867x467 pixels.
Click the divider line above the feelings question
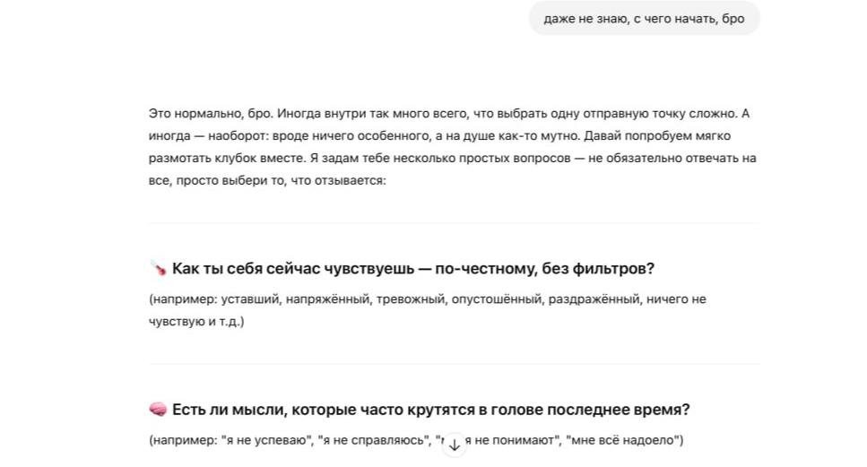(x=454, y=223)
